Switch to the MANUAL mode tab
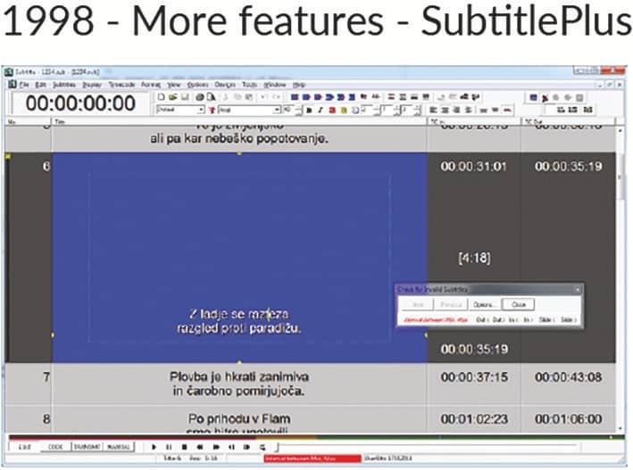The image size is (633, 470). tap(118, 447)
